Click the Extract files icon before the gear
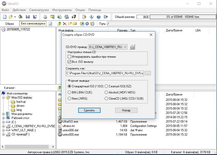Screen dimensions: 217x155 (82, 24)
